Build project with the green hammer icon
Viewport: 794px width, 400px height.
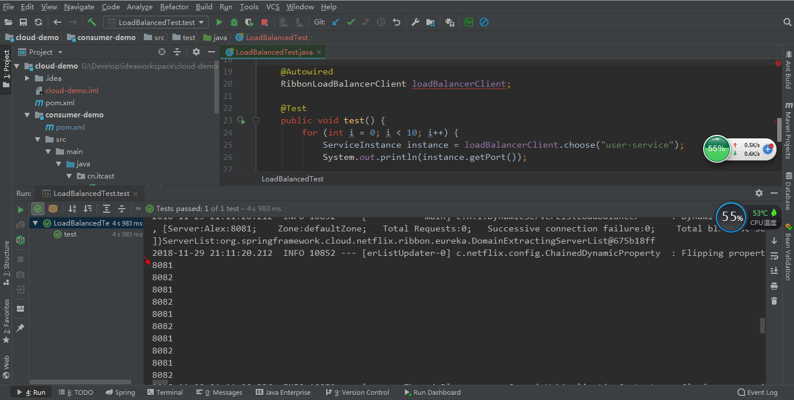coord(92,22)
